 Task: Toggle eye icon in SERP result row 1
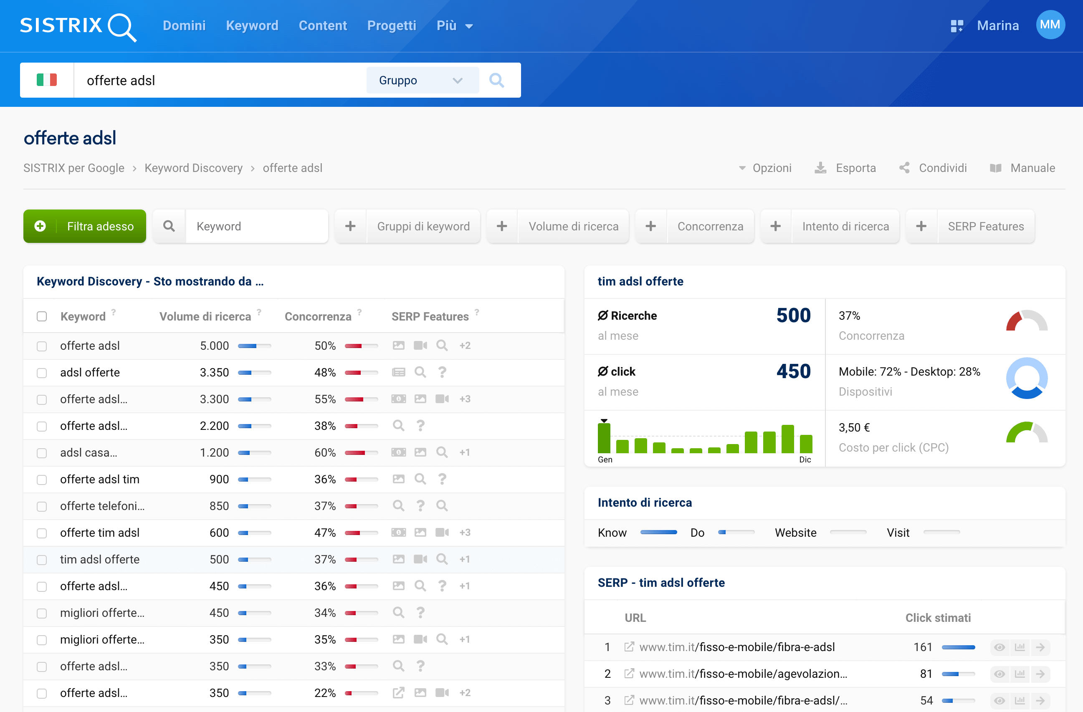999,647
